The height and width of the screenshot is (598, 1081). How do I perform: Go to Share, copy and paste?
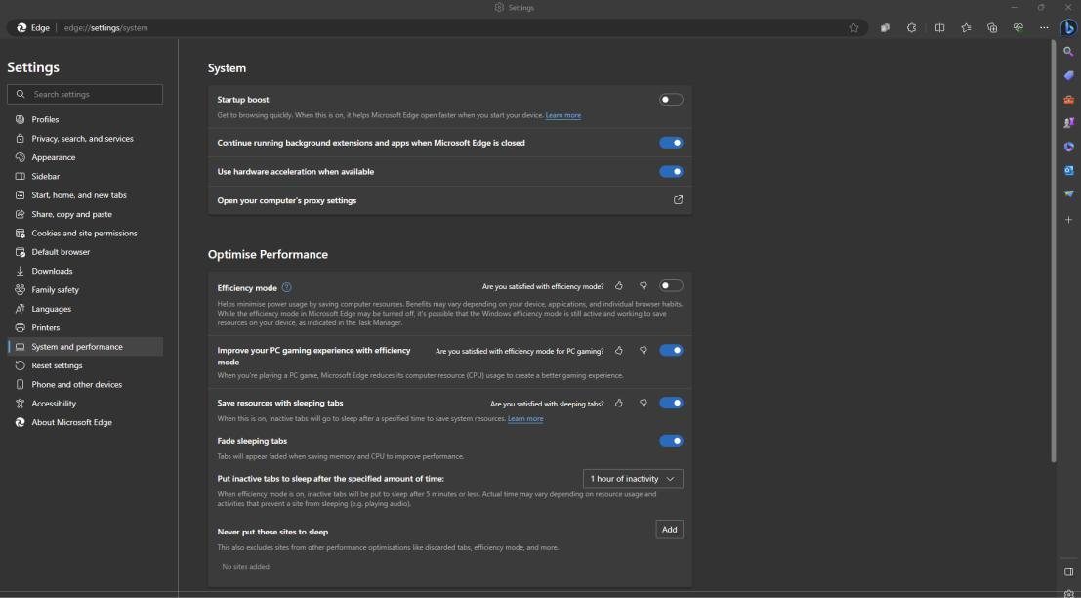pyautogui.click(x=85, y=215)
